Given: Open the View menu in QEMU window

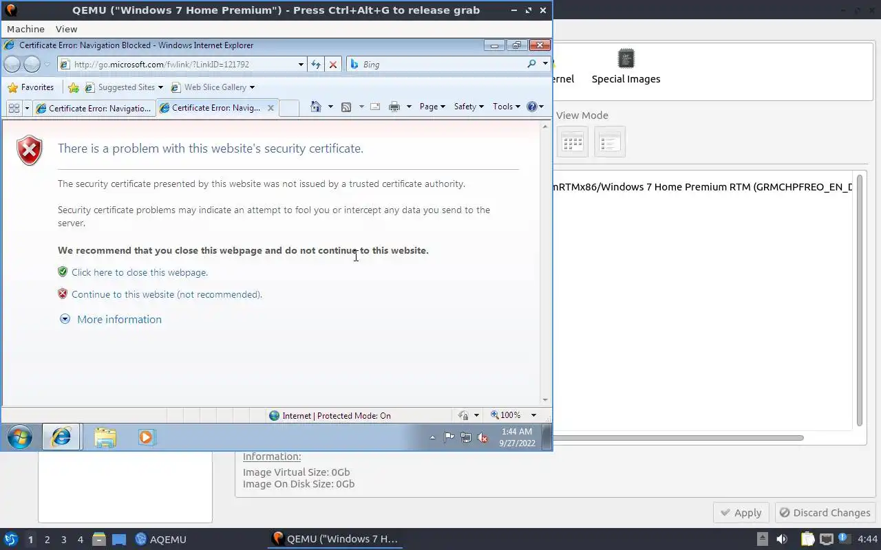Looking at the screenshot, I should (66, 29).
